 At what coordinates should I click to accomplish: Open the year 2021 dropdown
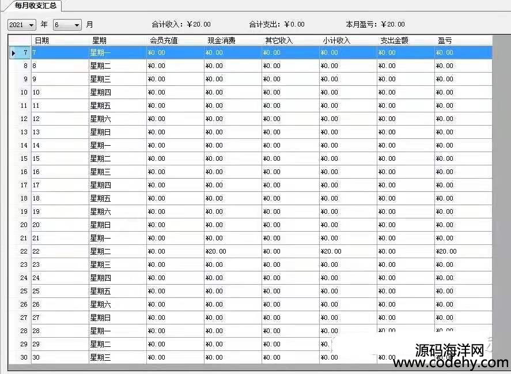click(x=22, y=25)
